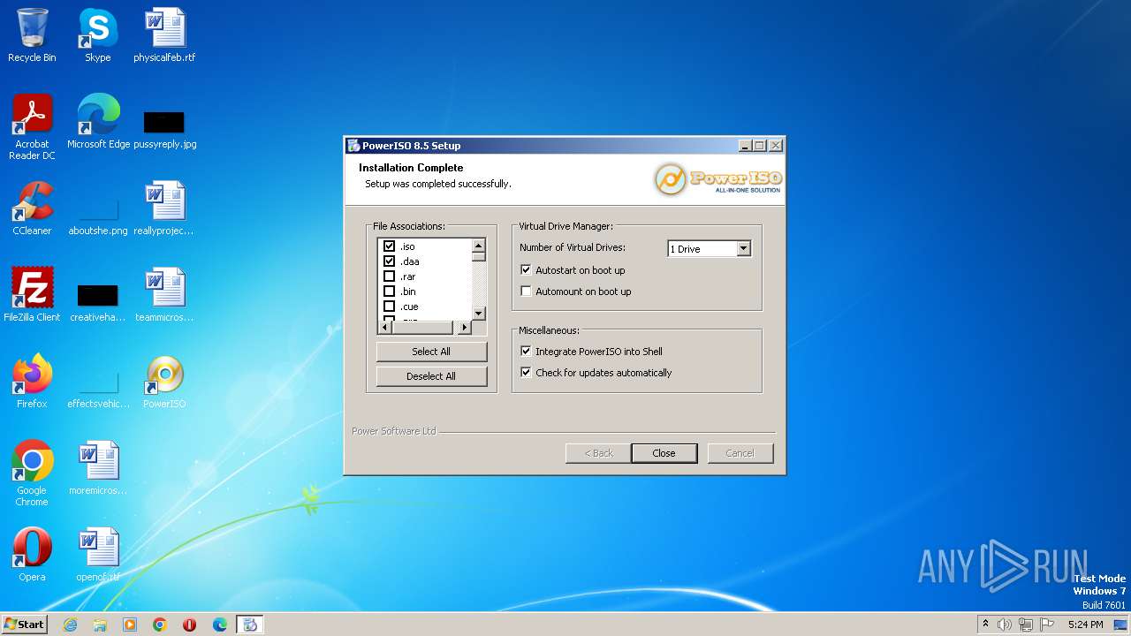
Task: Minimize the PowerISO Setup window
Action: (x=745, y=146)
